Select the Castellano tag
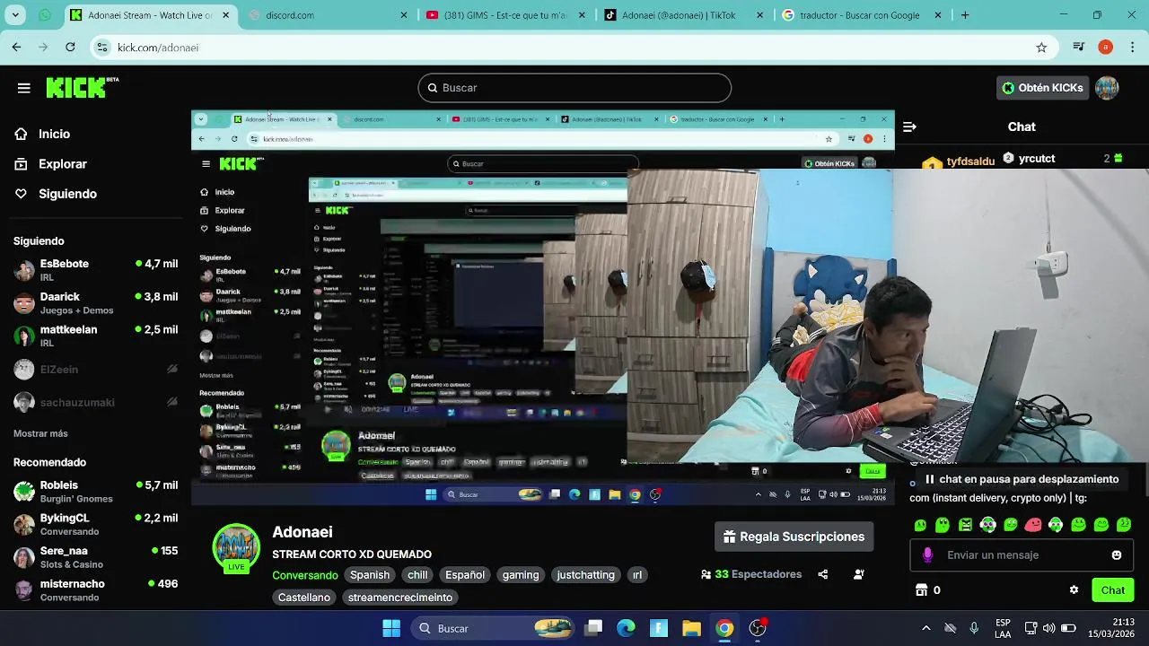 (x=304, y=598)
